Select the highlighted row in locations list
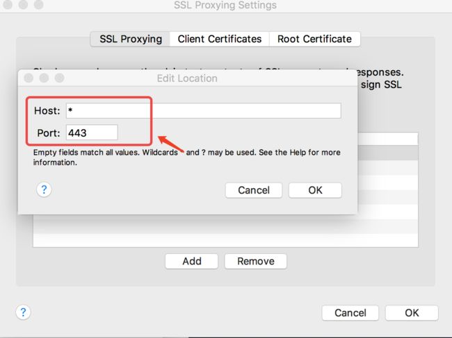The image size is (452, 338). click(x=388, y=153)
